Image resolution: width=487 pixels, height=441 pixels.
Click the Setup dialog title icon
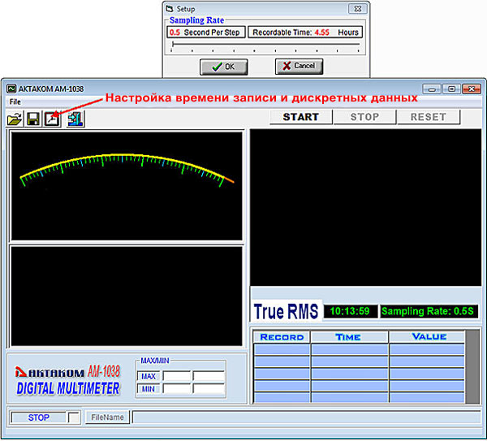pos(170,9)
